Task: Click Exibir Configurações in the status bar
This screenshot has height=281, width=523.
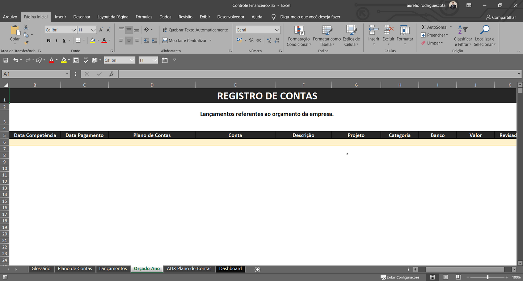Action: [x=400, y=277]
